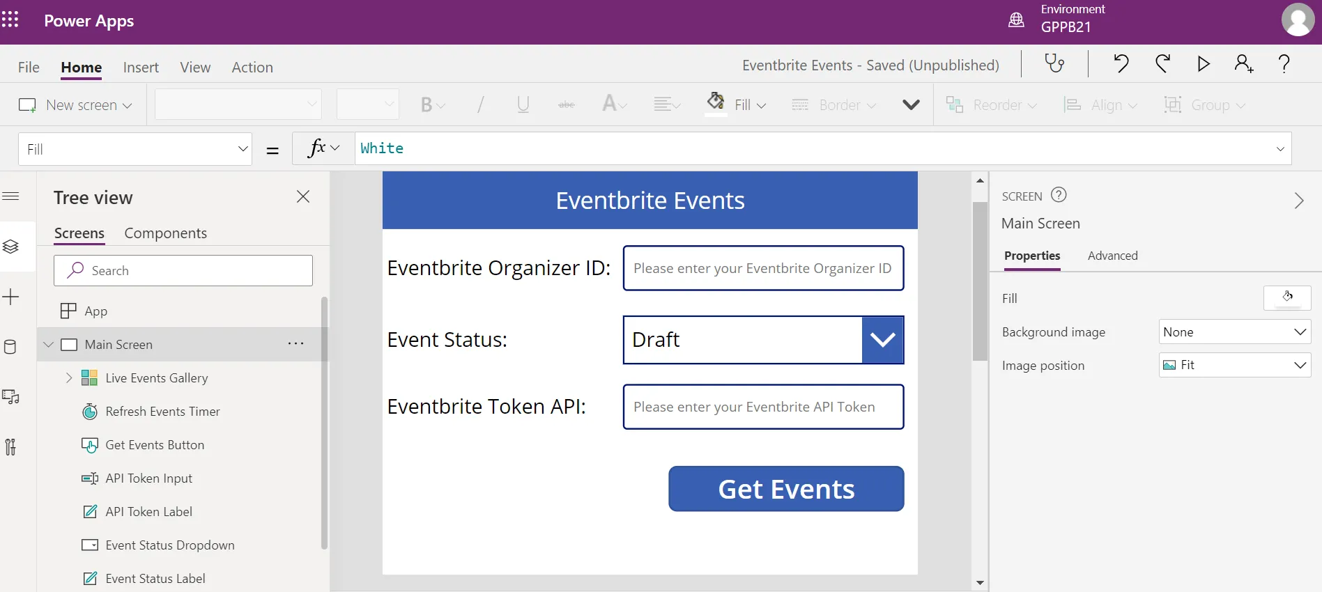Open the property selector Fill dropdown
Image resolution: width=1322 pixels, height=592 pixels.
(x=135, y=149)
